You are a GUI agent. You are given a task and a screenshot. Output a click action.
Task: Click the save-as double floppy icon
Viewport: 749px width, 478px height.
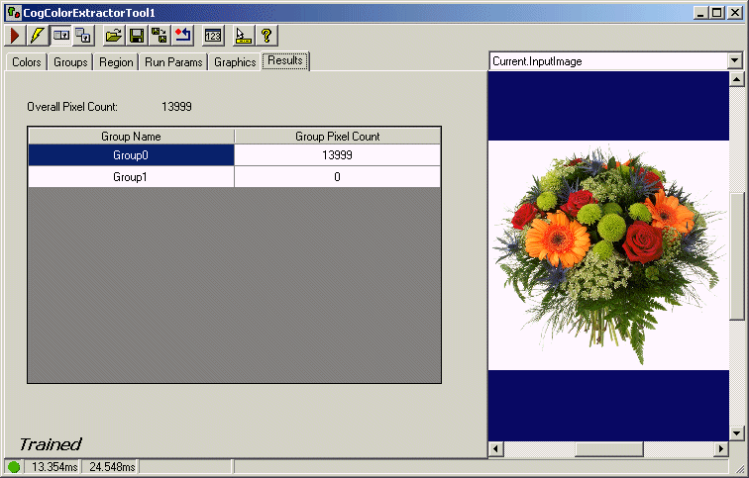[x=160, y=36]
